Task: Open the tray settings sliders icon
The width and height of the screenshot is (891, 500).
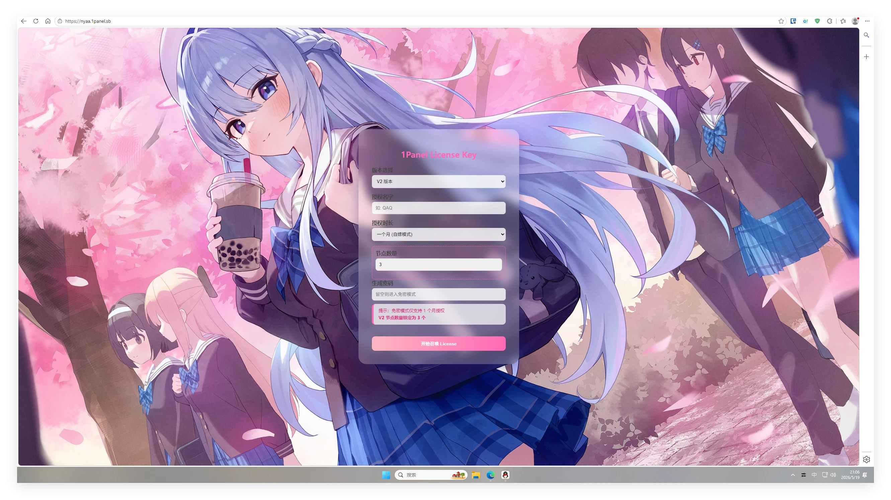Action: (804, 475)
